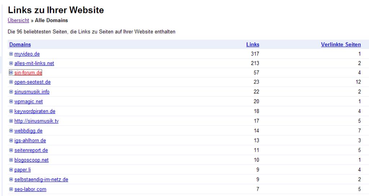The image size is (369, 196).
Task: Click the 18 links count value
Action: (x=256, y=111)
